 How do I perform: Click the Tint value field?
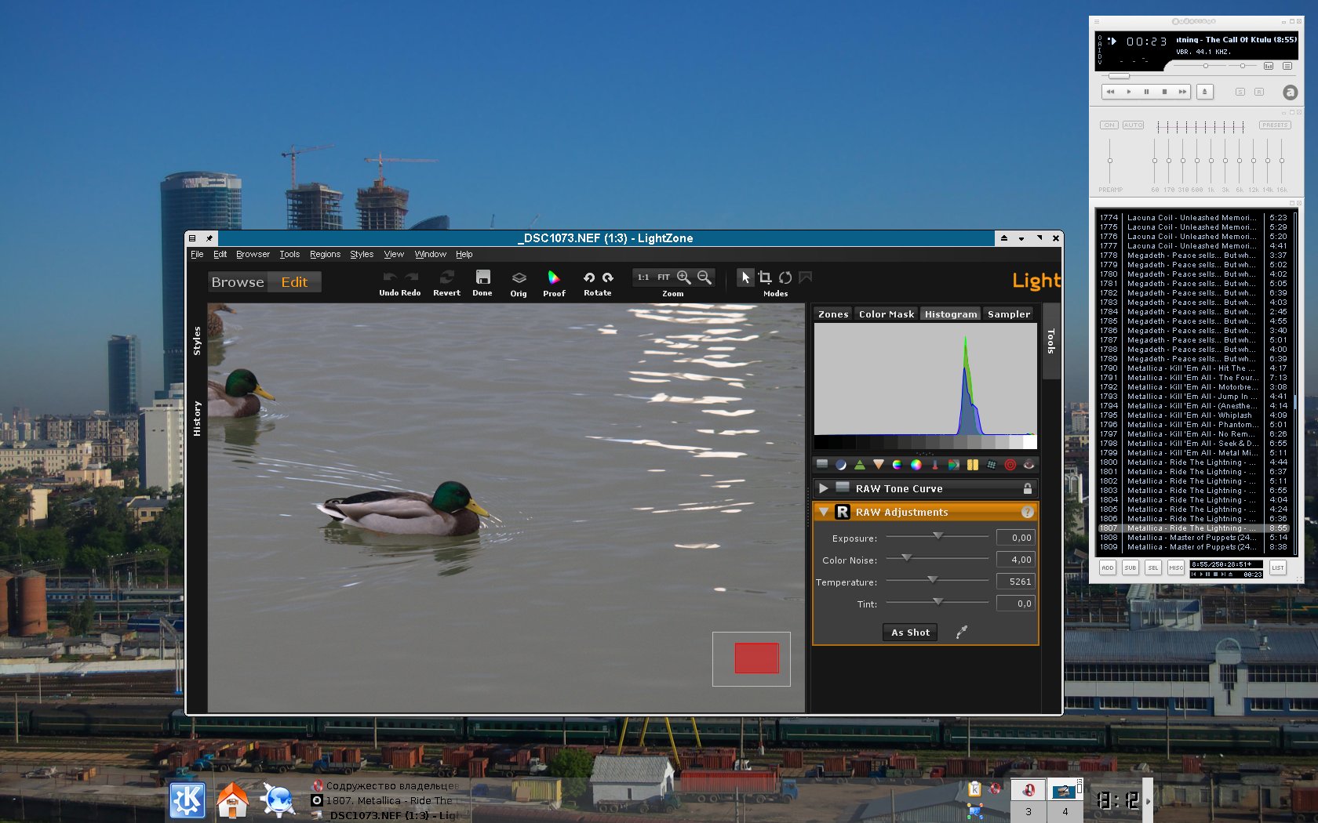click(x=1016, y=604)
